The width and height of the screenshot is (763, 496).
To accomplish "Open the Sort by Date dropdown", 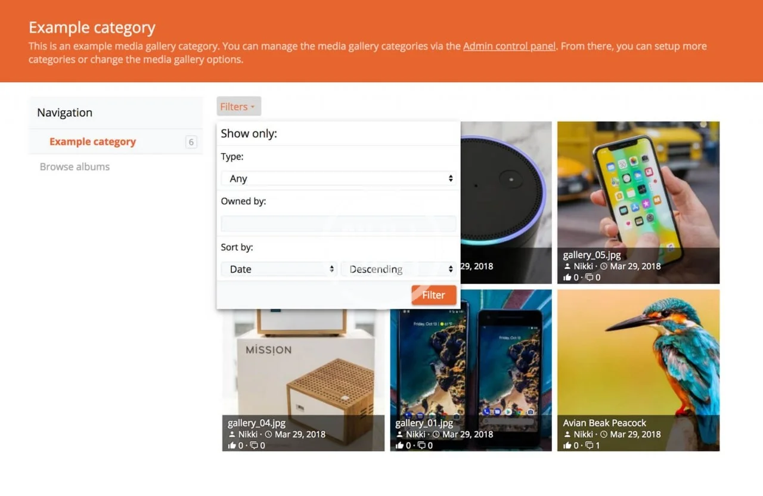I will point(278,269).
